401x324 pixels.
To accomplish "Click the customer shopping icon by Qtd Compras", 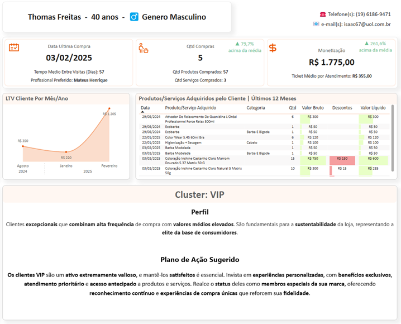I will (143, 48).
